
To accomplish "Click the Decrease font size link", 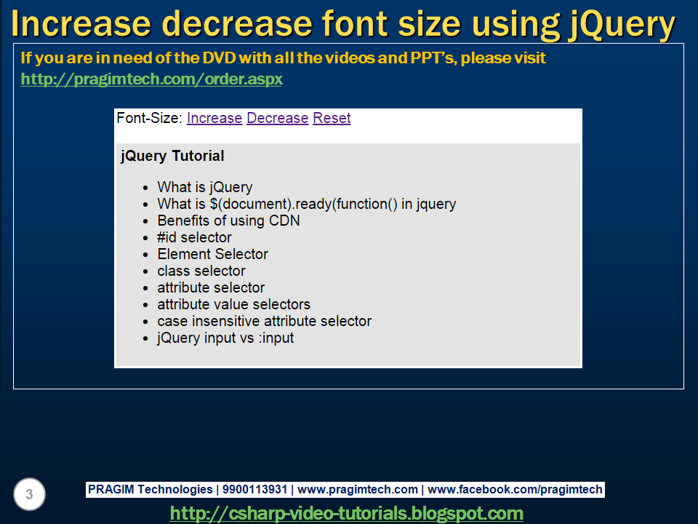I will pos(277,118).
